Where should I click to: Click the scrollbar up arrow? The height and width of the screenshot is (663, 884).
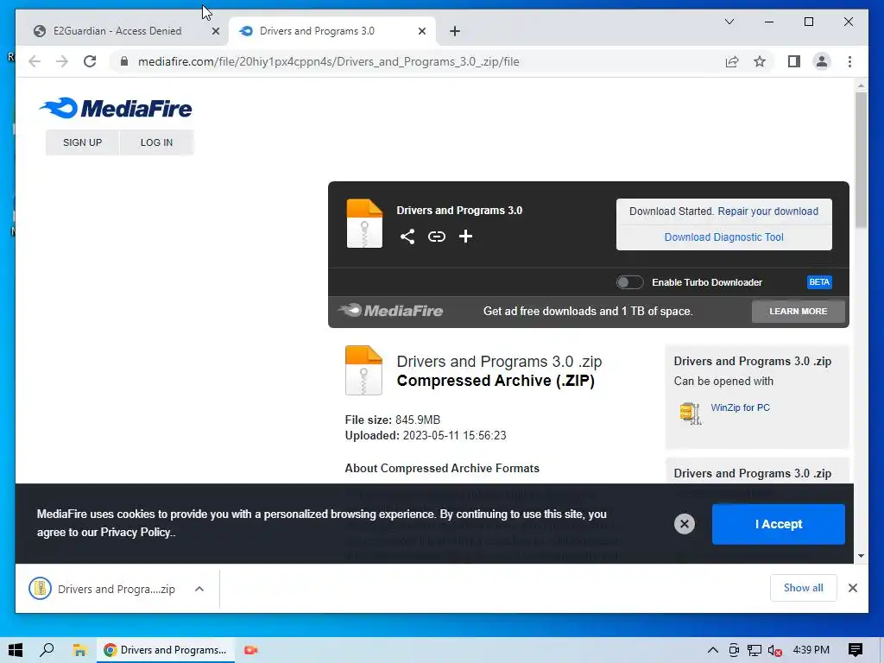coord(861,85)
